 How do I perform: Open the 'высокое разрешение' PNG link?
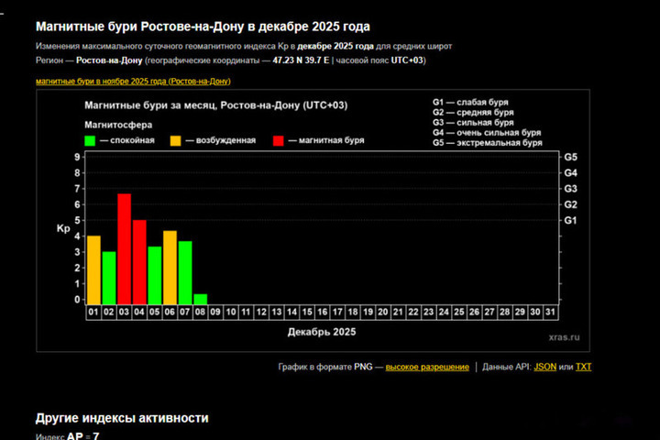pos(427,367)
